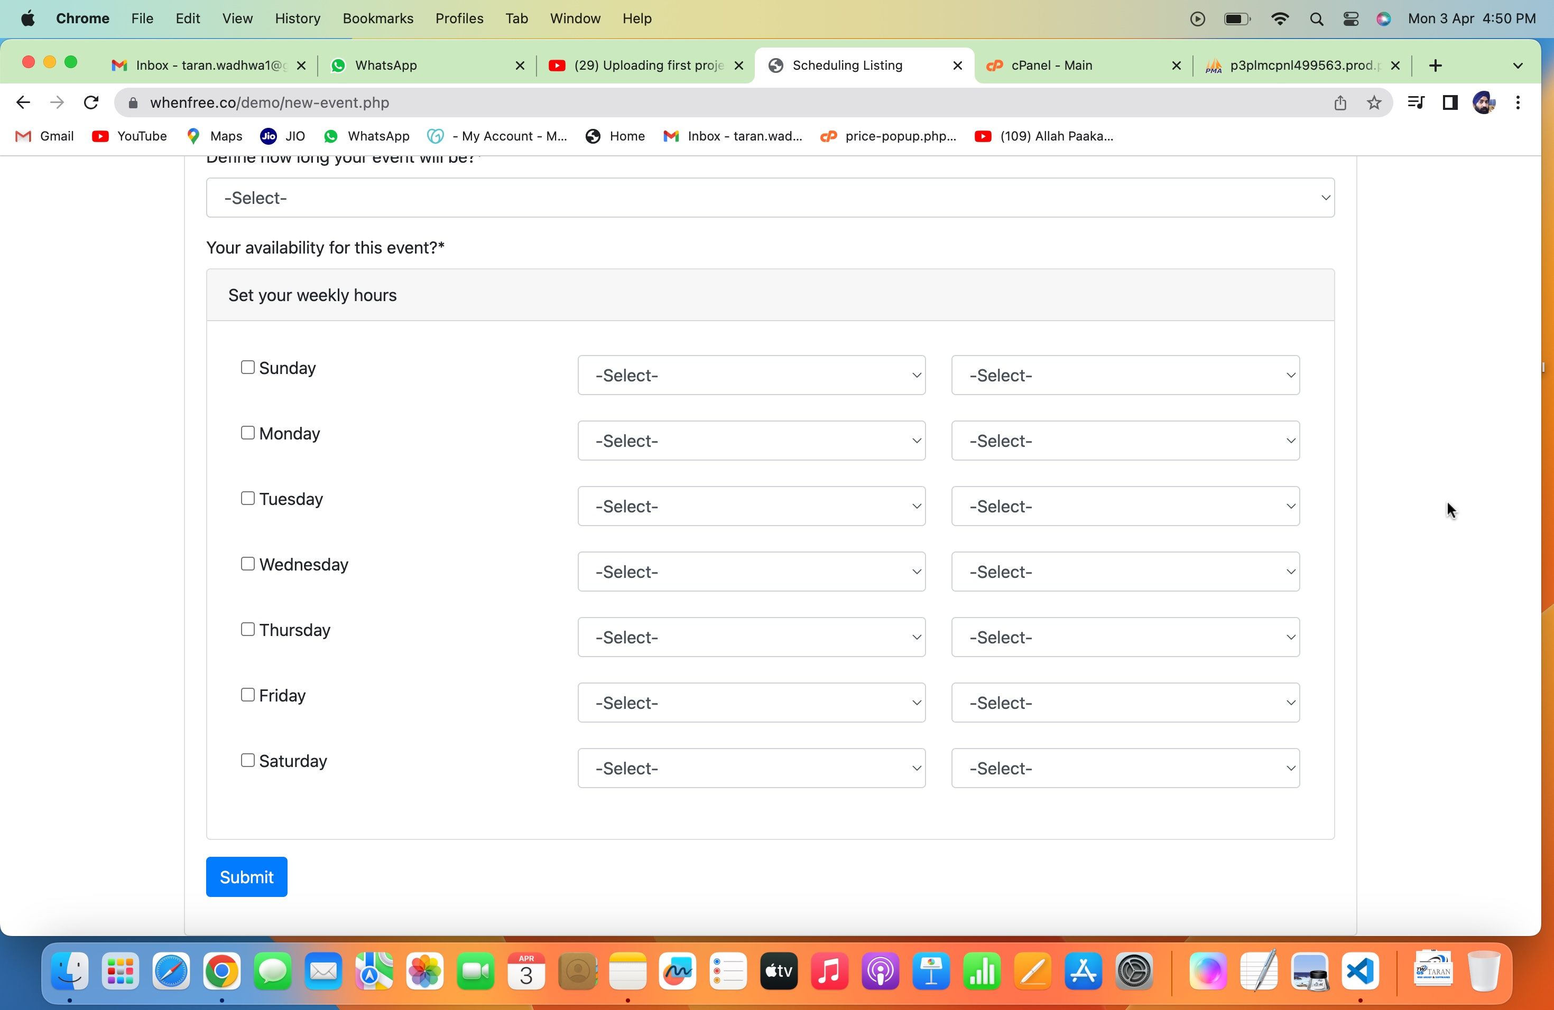1554x1010 pixels.
Task: Open Visual Studio Code from the dock
Action: coord(1360,972)
